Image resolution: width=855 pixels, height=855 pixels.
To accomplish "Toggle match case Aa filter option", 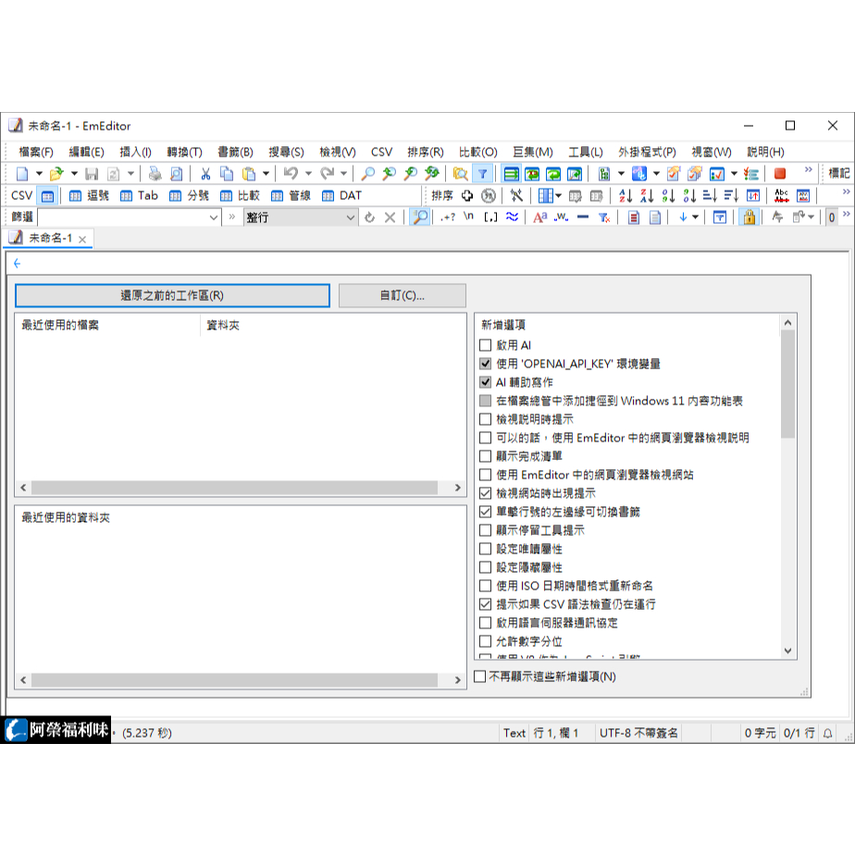I will [x=539, y=217].
